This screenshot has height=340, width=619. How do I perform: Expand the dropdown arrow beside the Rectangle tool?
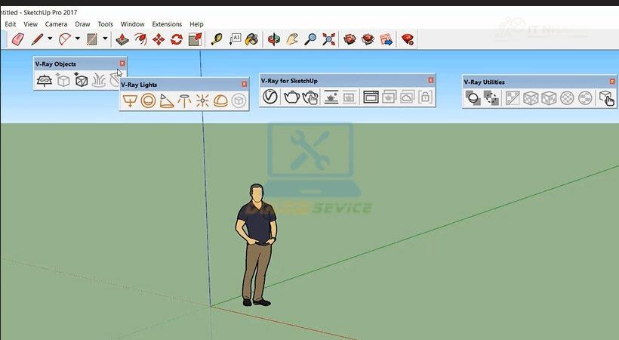tap(105, 39)
